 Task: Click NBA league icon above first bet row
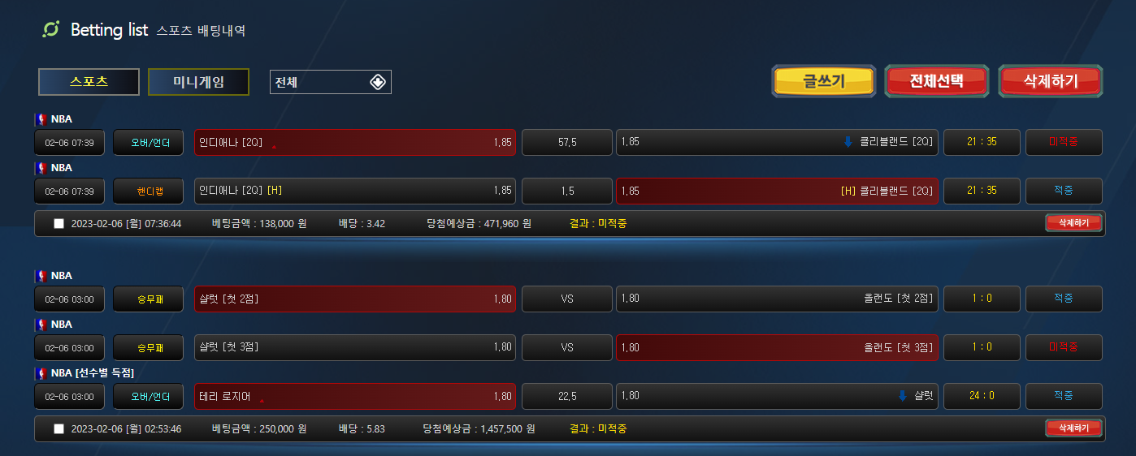click(41, 119)
